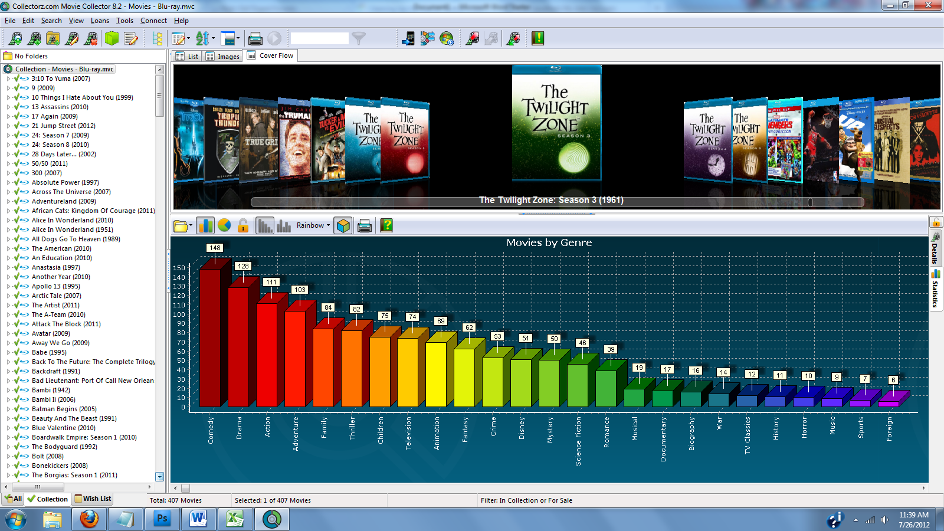The image size is (944, 531).
Task: Click the sync arrows toolbar icon
Action: [x=427, y=39]
